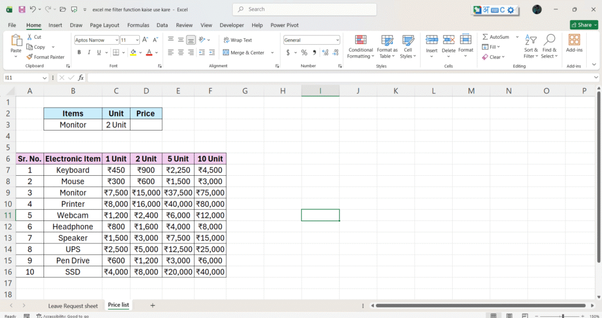Set Bottom Align for cell text

[191, 39]
